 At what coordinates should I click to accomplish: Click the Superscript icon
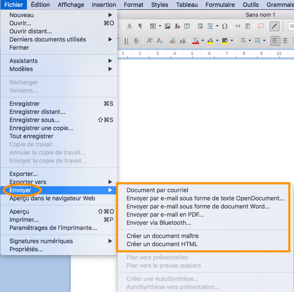[x=150, y=41]
